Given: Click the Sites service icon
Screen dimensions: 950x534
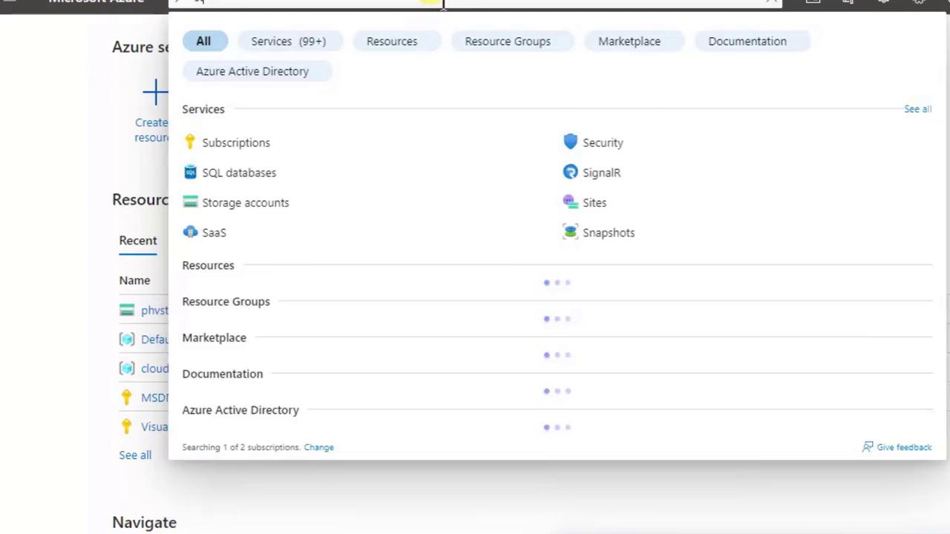Looking at the screenshot, I should pyautogui.click(x=570, y=202).
